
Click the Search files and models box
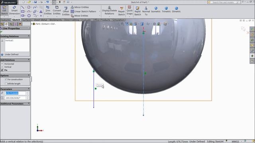point(224,2)
